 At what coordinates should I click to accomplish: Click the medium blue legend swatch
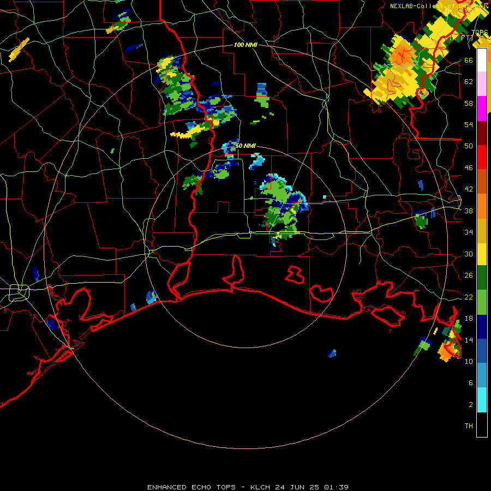(x=482, y=351)
